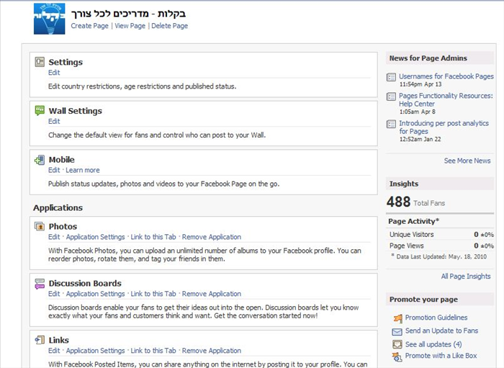504x368 pixels.
Task: Click Link to this Tab for Discussion Boards
Action: (x=153, y=294)
